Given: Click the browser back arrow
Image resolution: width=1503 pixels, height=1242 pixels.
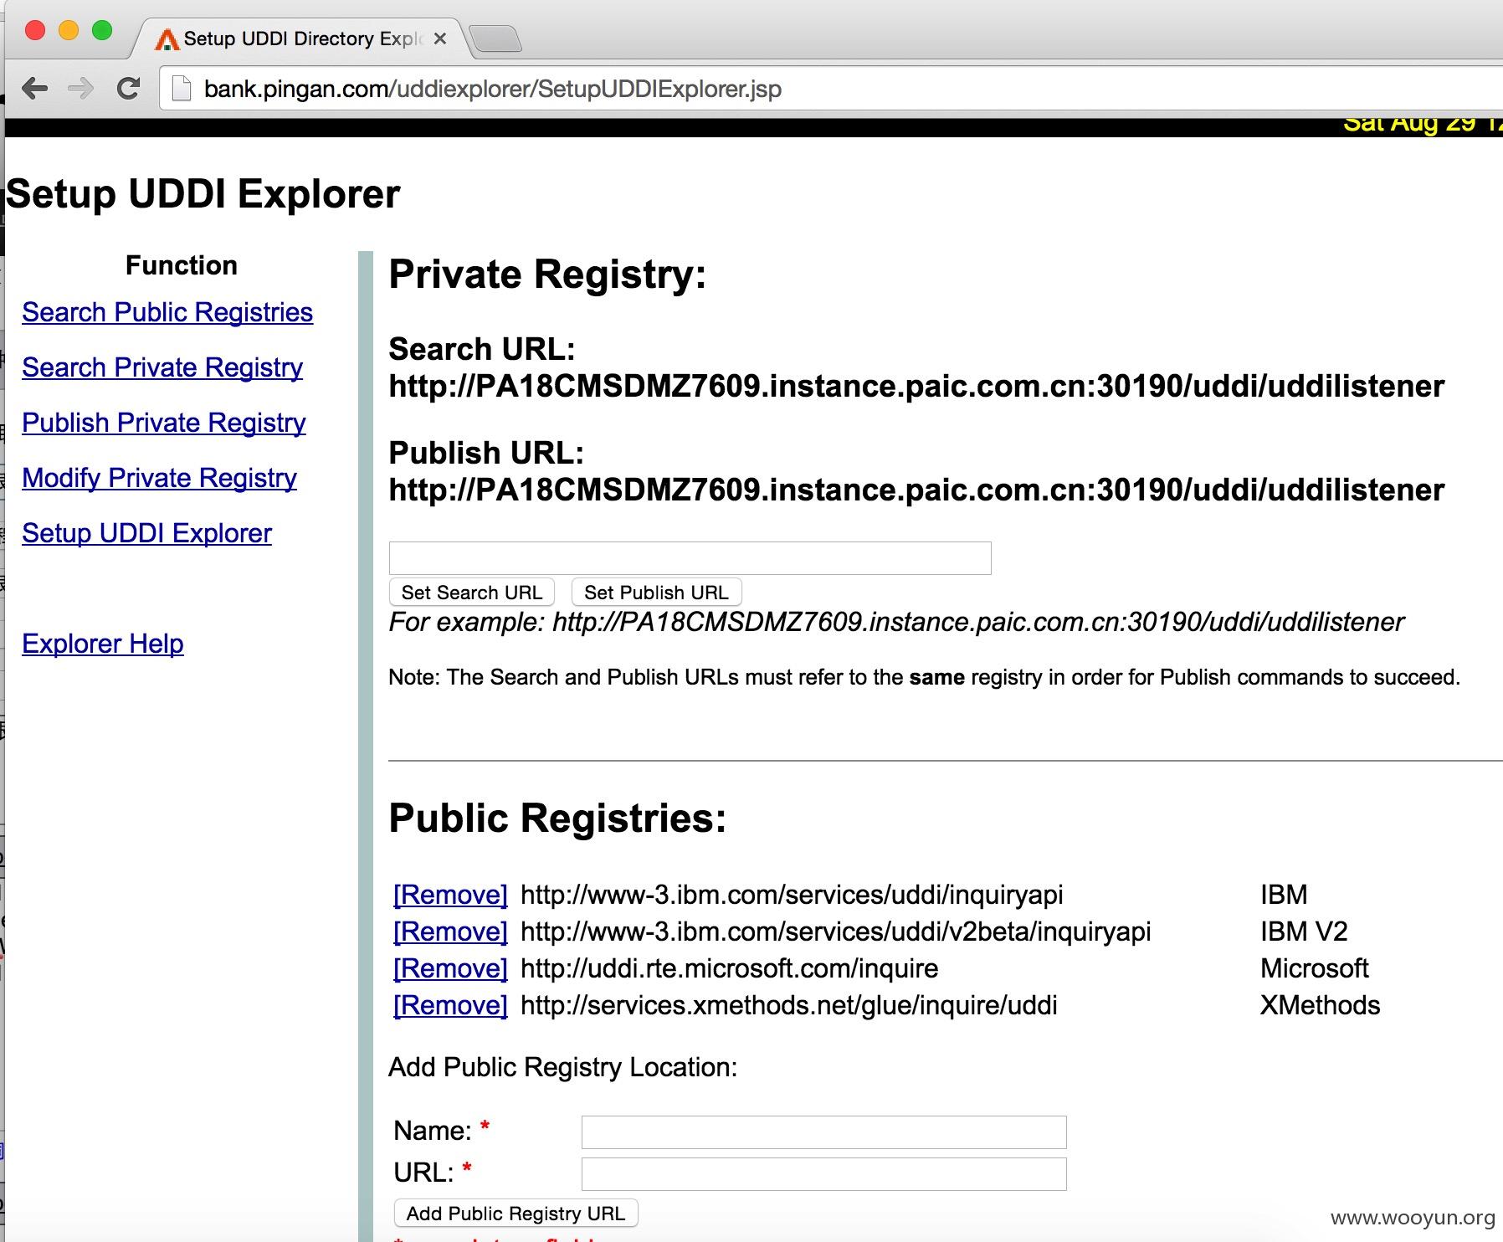Looking at the screenshot, I should point(34,88).
